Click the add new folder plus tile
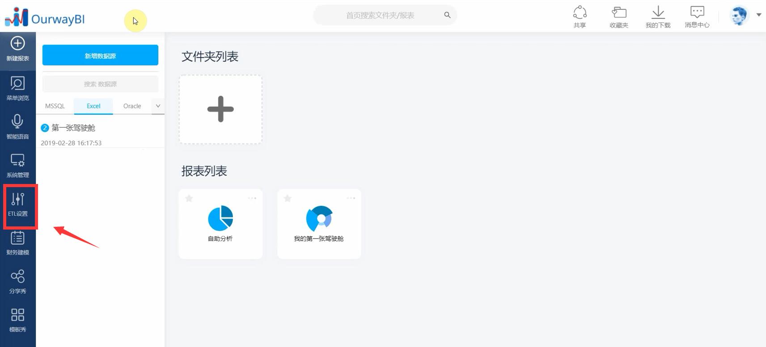 point(220,109)
